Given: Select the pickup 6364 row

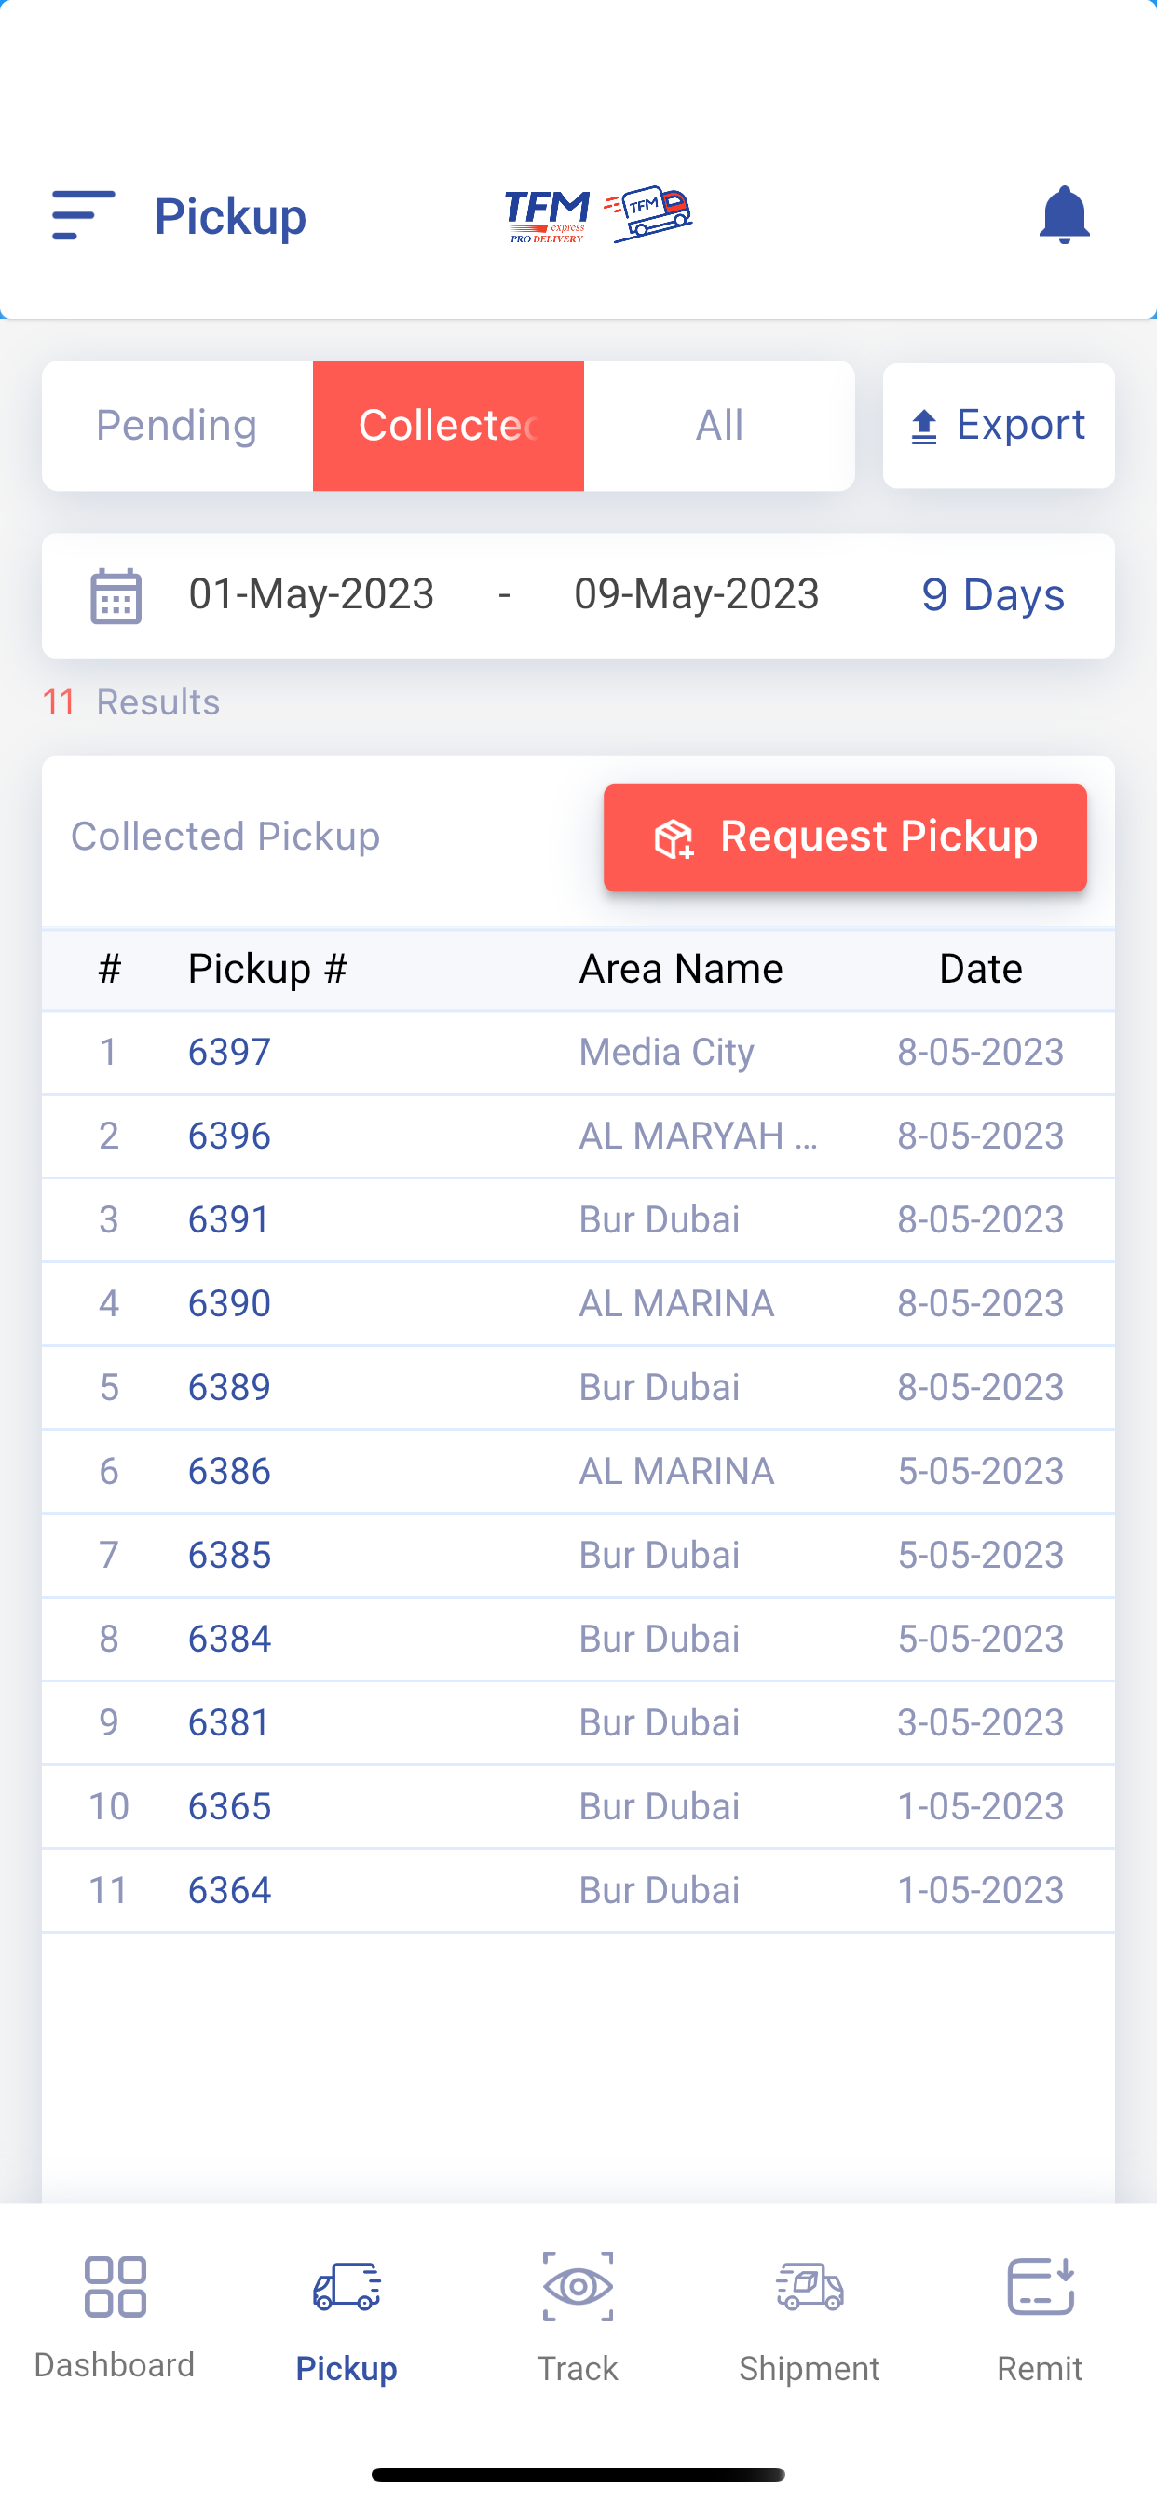Looking at the screenshot, I should pyautogui.click(x=578, y=1890).
